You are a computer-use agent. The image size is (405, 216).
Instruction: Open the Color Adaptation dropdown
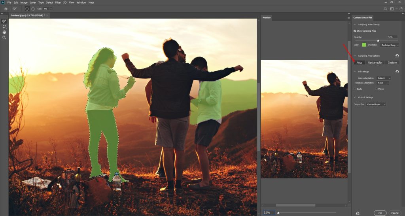[x=384, y=78]
